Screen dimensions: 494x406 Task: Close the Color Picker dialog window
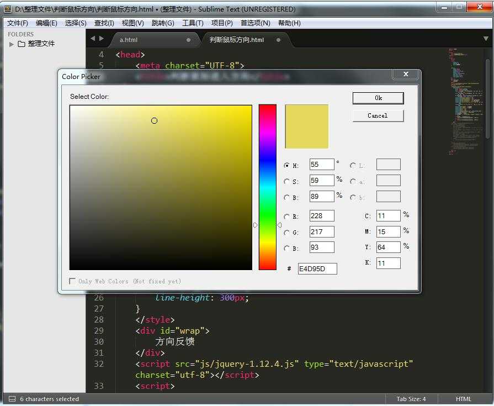[x=406, y=74]
